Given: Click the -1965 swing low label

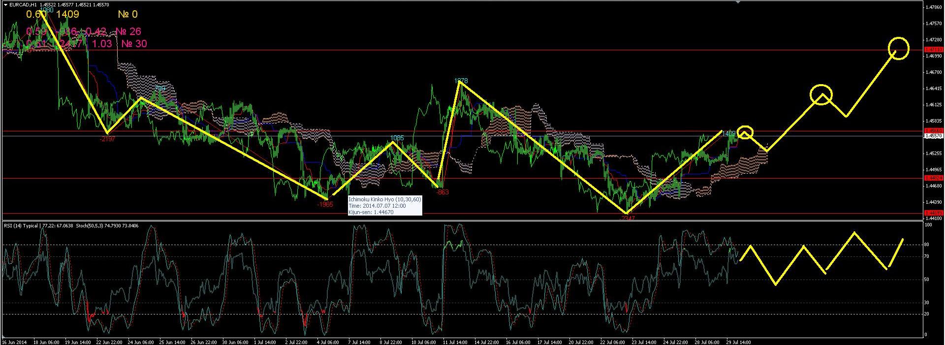Looking at the screenshot, I should point(325,204).
